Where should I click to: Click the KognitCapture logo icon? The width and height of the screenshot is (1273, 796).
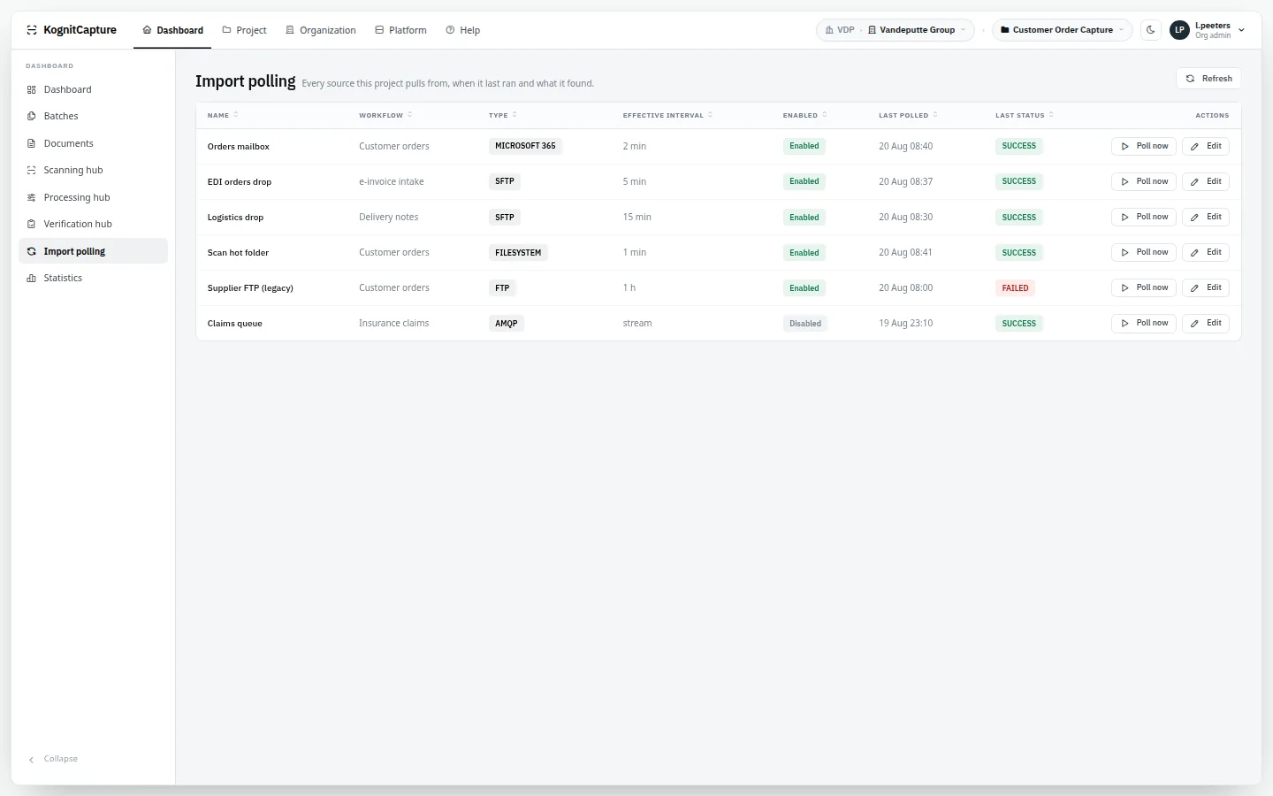click(x=32, y=30)
